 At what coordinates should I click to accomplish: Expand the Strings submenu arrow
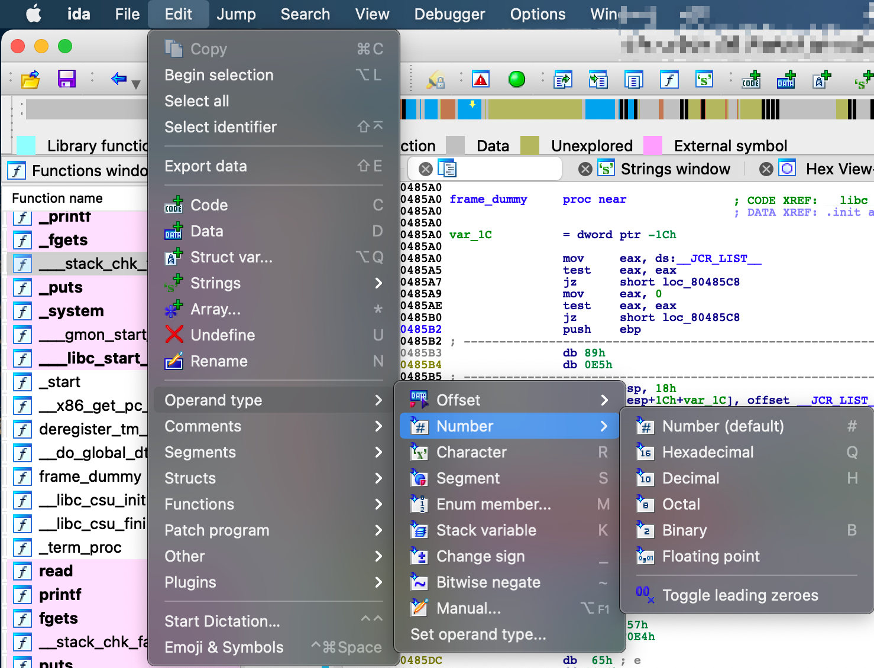pyautogui.click(x=378, y=283)
